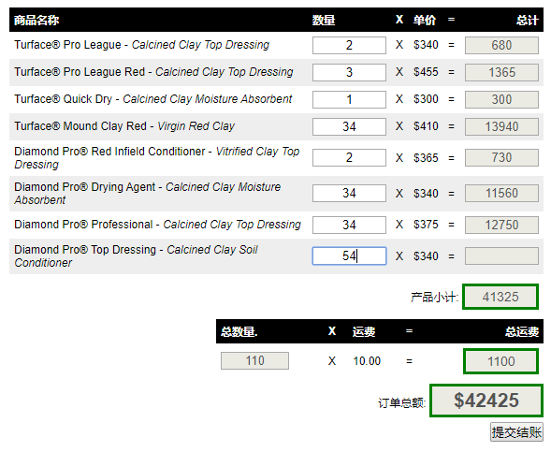551x452 pixels.
Task: Select total field showing 12750
Action: coord(501,225)
